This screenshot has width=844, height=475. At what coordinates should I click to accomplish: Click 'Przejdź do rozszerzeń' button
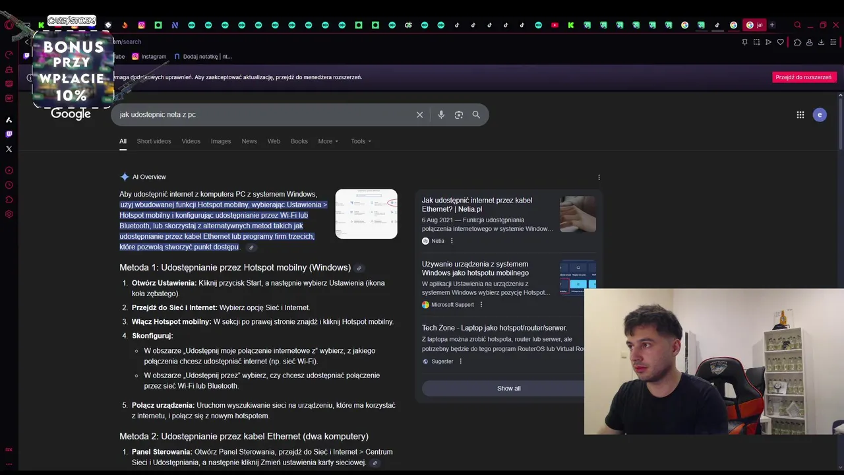coord(803,77)
